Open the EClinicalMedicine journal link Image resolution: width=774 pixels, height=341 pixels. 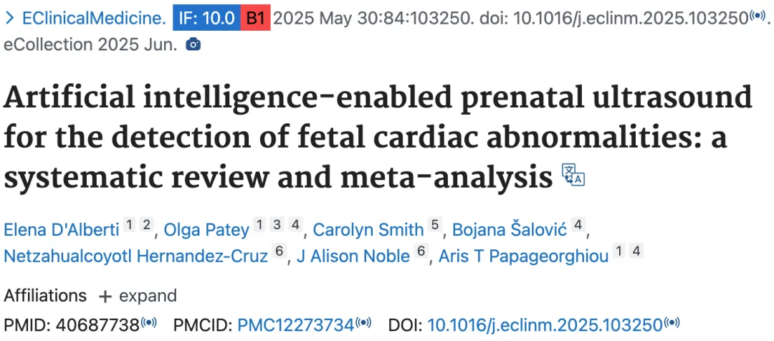tap(95, 19)
